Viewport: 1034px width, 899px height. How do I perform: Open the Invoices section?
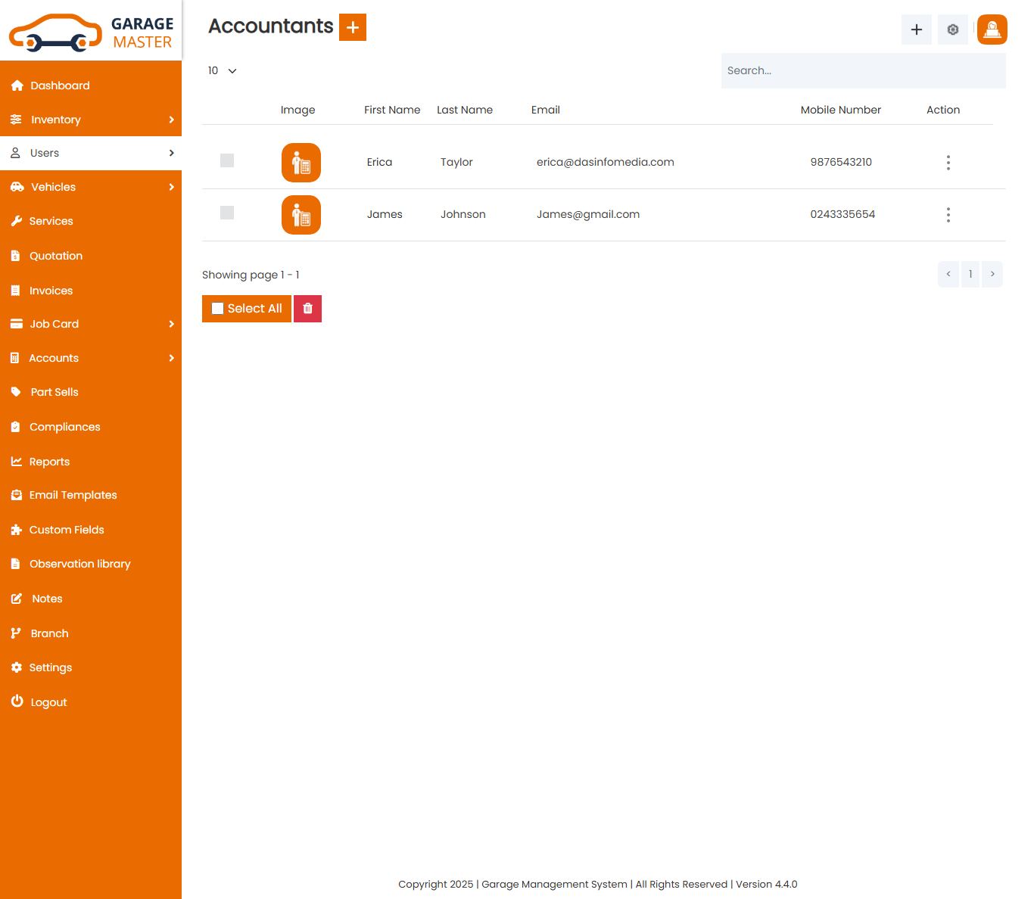pyautogui.click(x=51, y=290)
